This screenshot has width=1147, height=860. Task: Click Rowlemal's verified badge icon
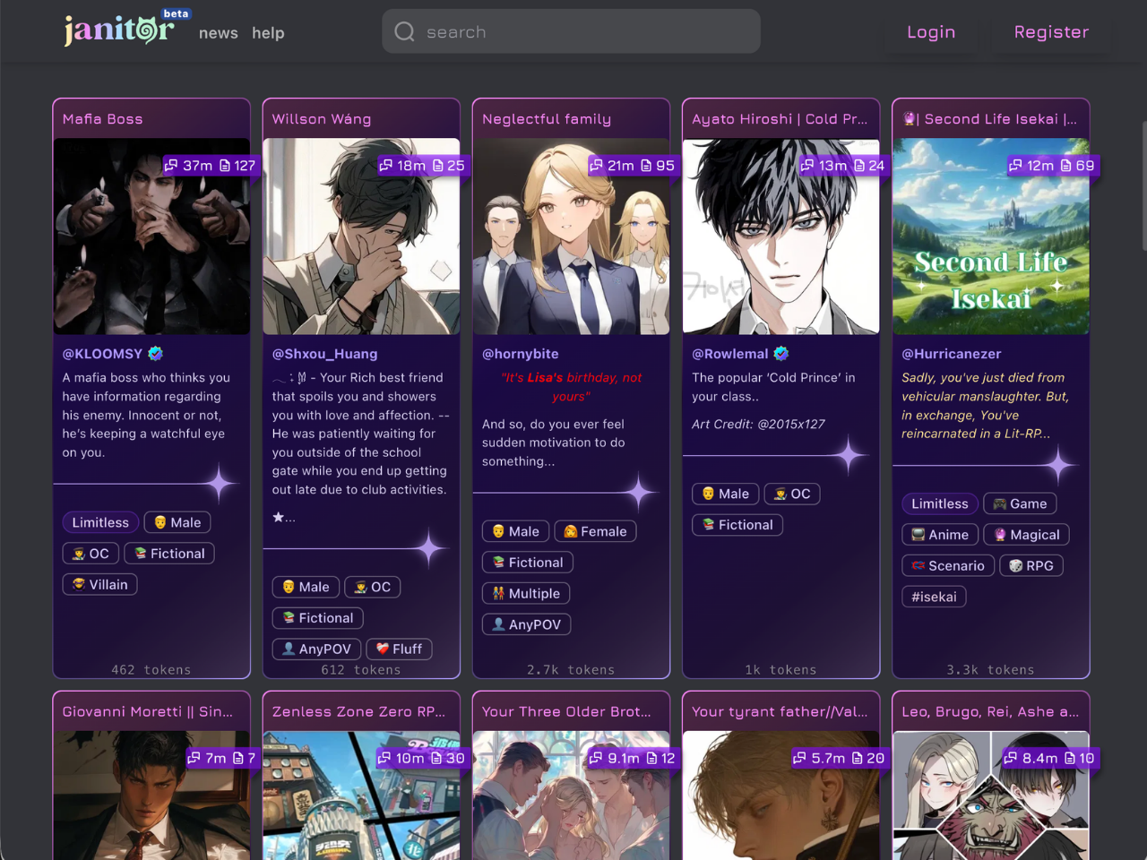pos(781,353)
